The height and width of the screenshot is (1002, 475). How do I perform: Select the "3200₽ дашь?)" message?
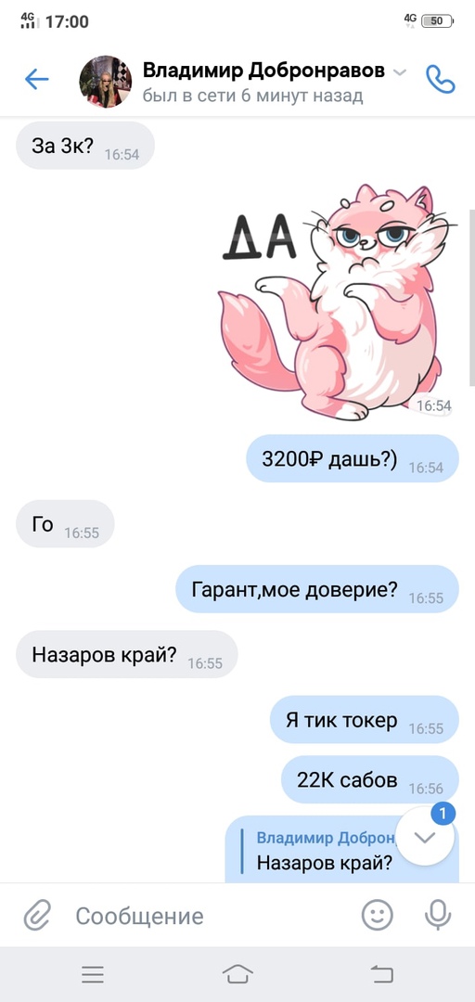(x=353, y=459)
